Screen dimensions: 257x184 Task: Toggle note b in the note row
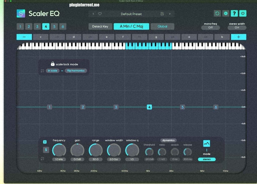tap(222, 37)
